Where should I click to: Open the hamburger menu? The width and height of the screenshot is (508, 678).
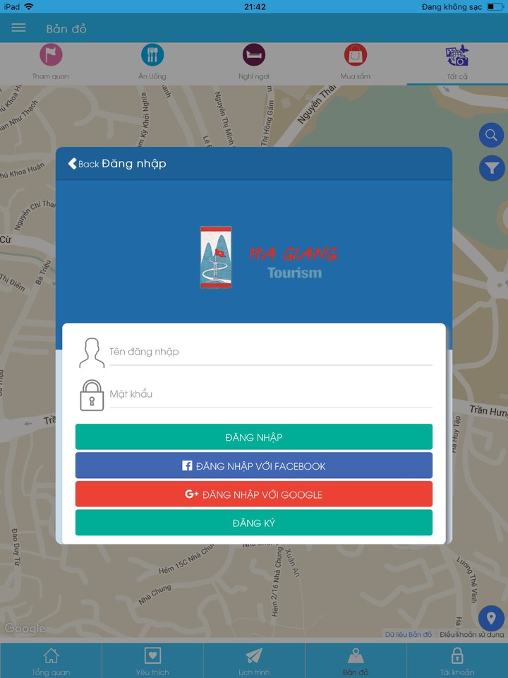point(18,28)
